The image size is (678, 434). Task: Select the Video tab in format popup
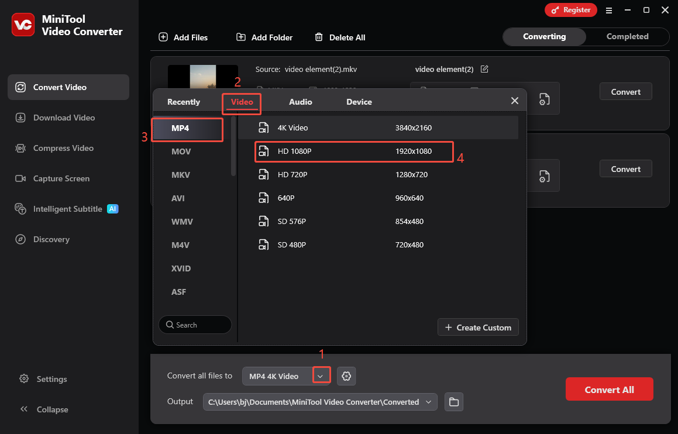[x=242, y=102]
